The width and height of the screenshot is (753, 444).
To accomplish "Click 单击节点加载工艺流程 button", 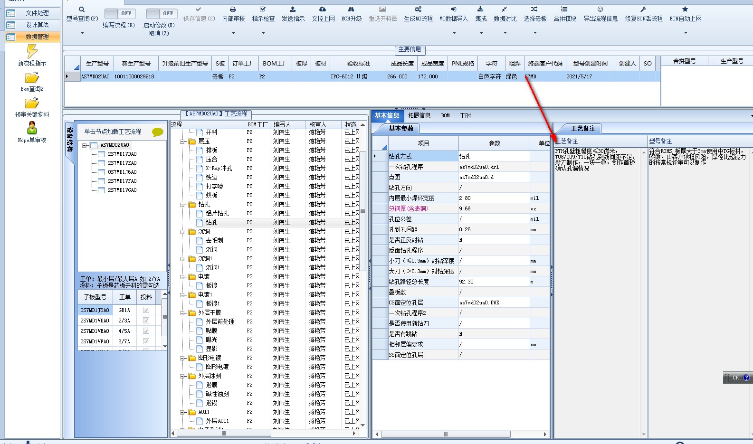I will pos(113,132).
